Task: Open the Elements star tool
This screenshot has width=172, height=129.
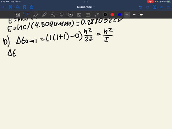Action: (x=70, y=15)
